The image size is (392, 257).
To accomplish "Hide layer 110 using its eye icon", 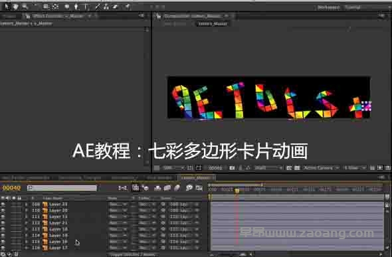I will pos(3,211).
